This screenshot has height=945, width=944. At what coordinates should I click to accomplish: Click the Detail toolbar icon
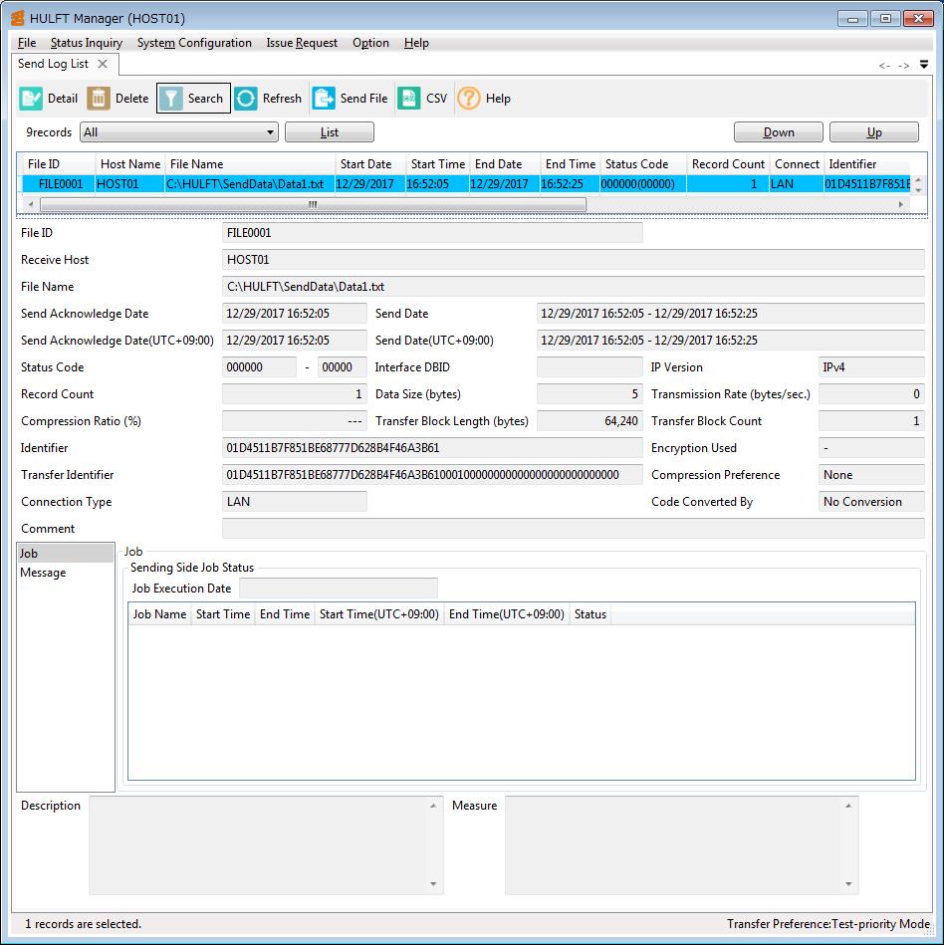click(31, 99)
